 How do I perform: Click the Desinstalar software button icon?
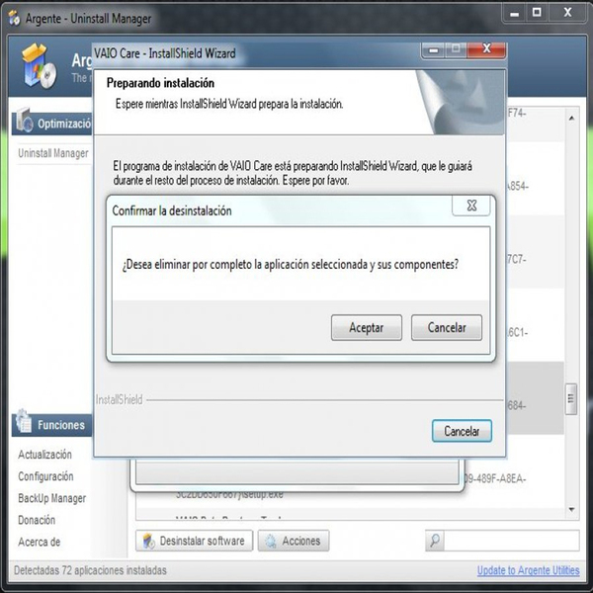click(x=149, y=542)
